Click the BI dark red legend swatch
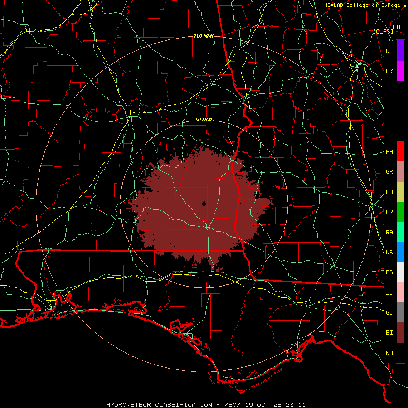The width and height of the screenshot is (408, 408). point(400,333)
